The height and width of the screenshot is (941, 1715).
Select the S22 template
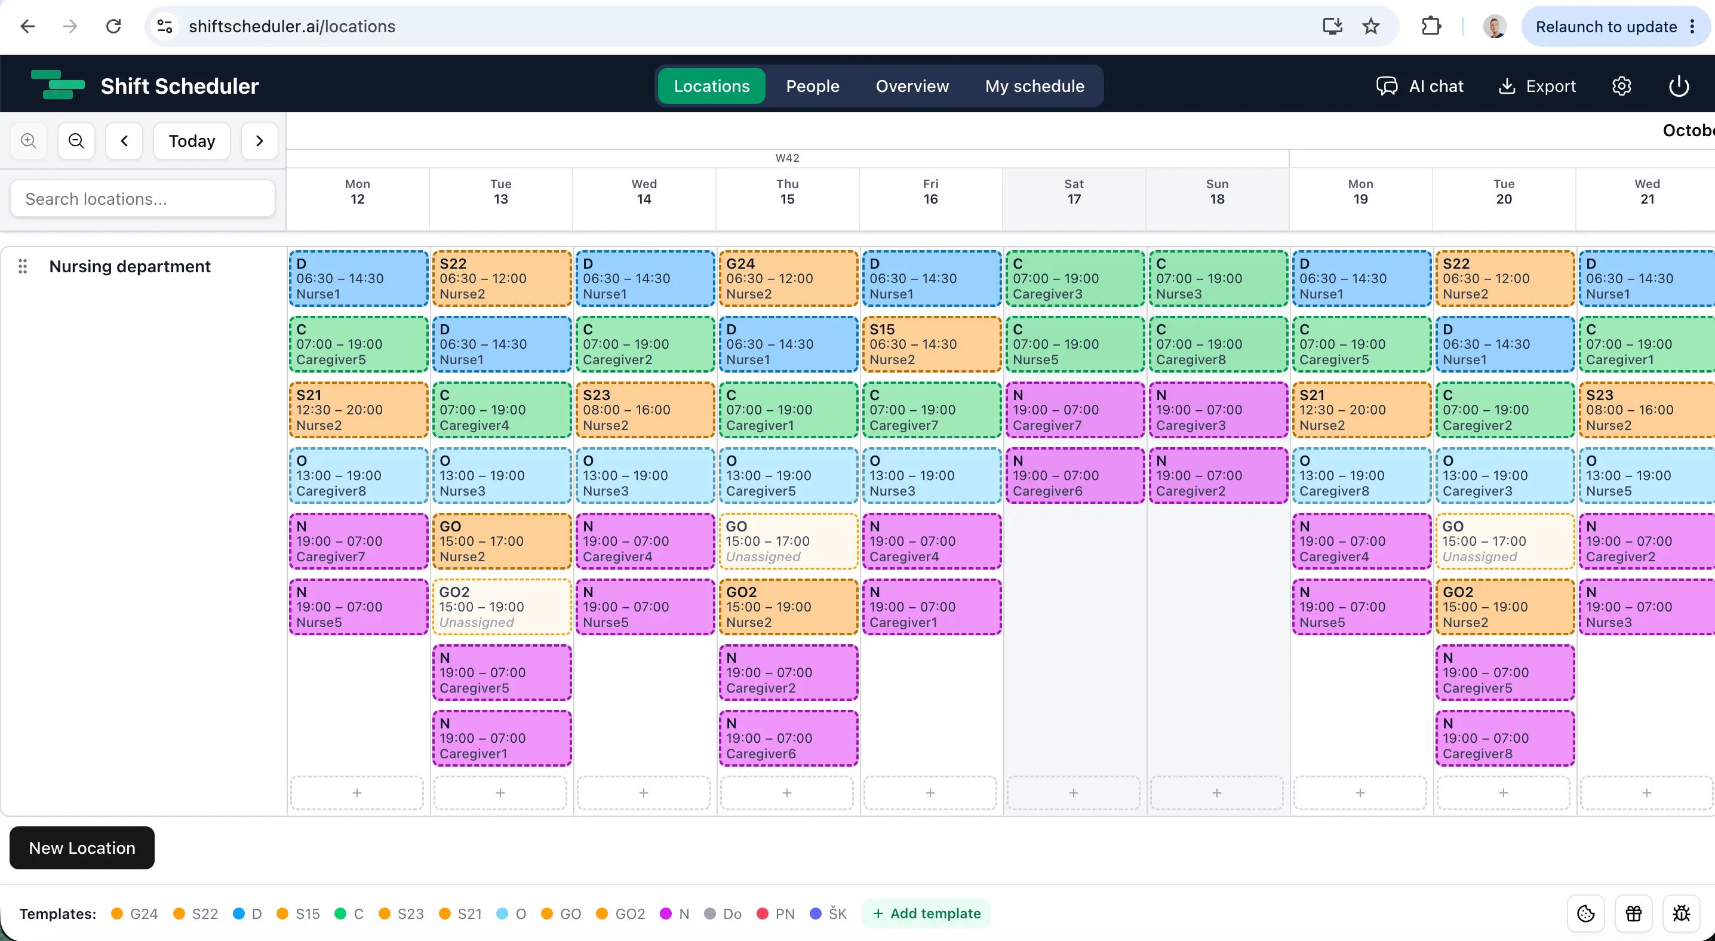click(196, 913)
